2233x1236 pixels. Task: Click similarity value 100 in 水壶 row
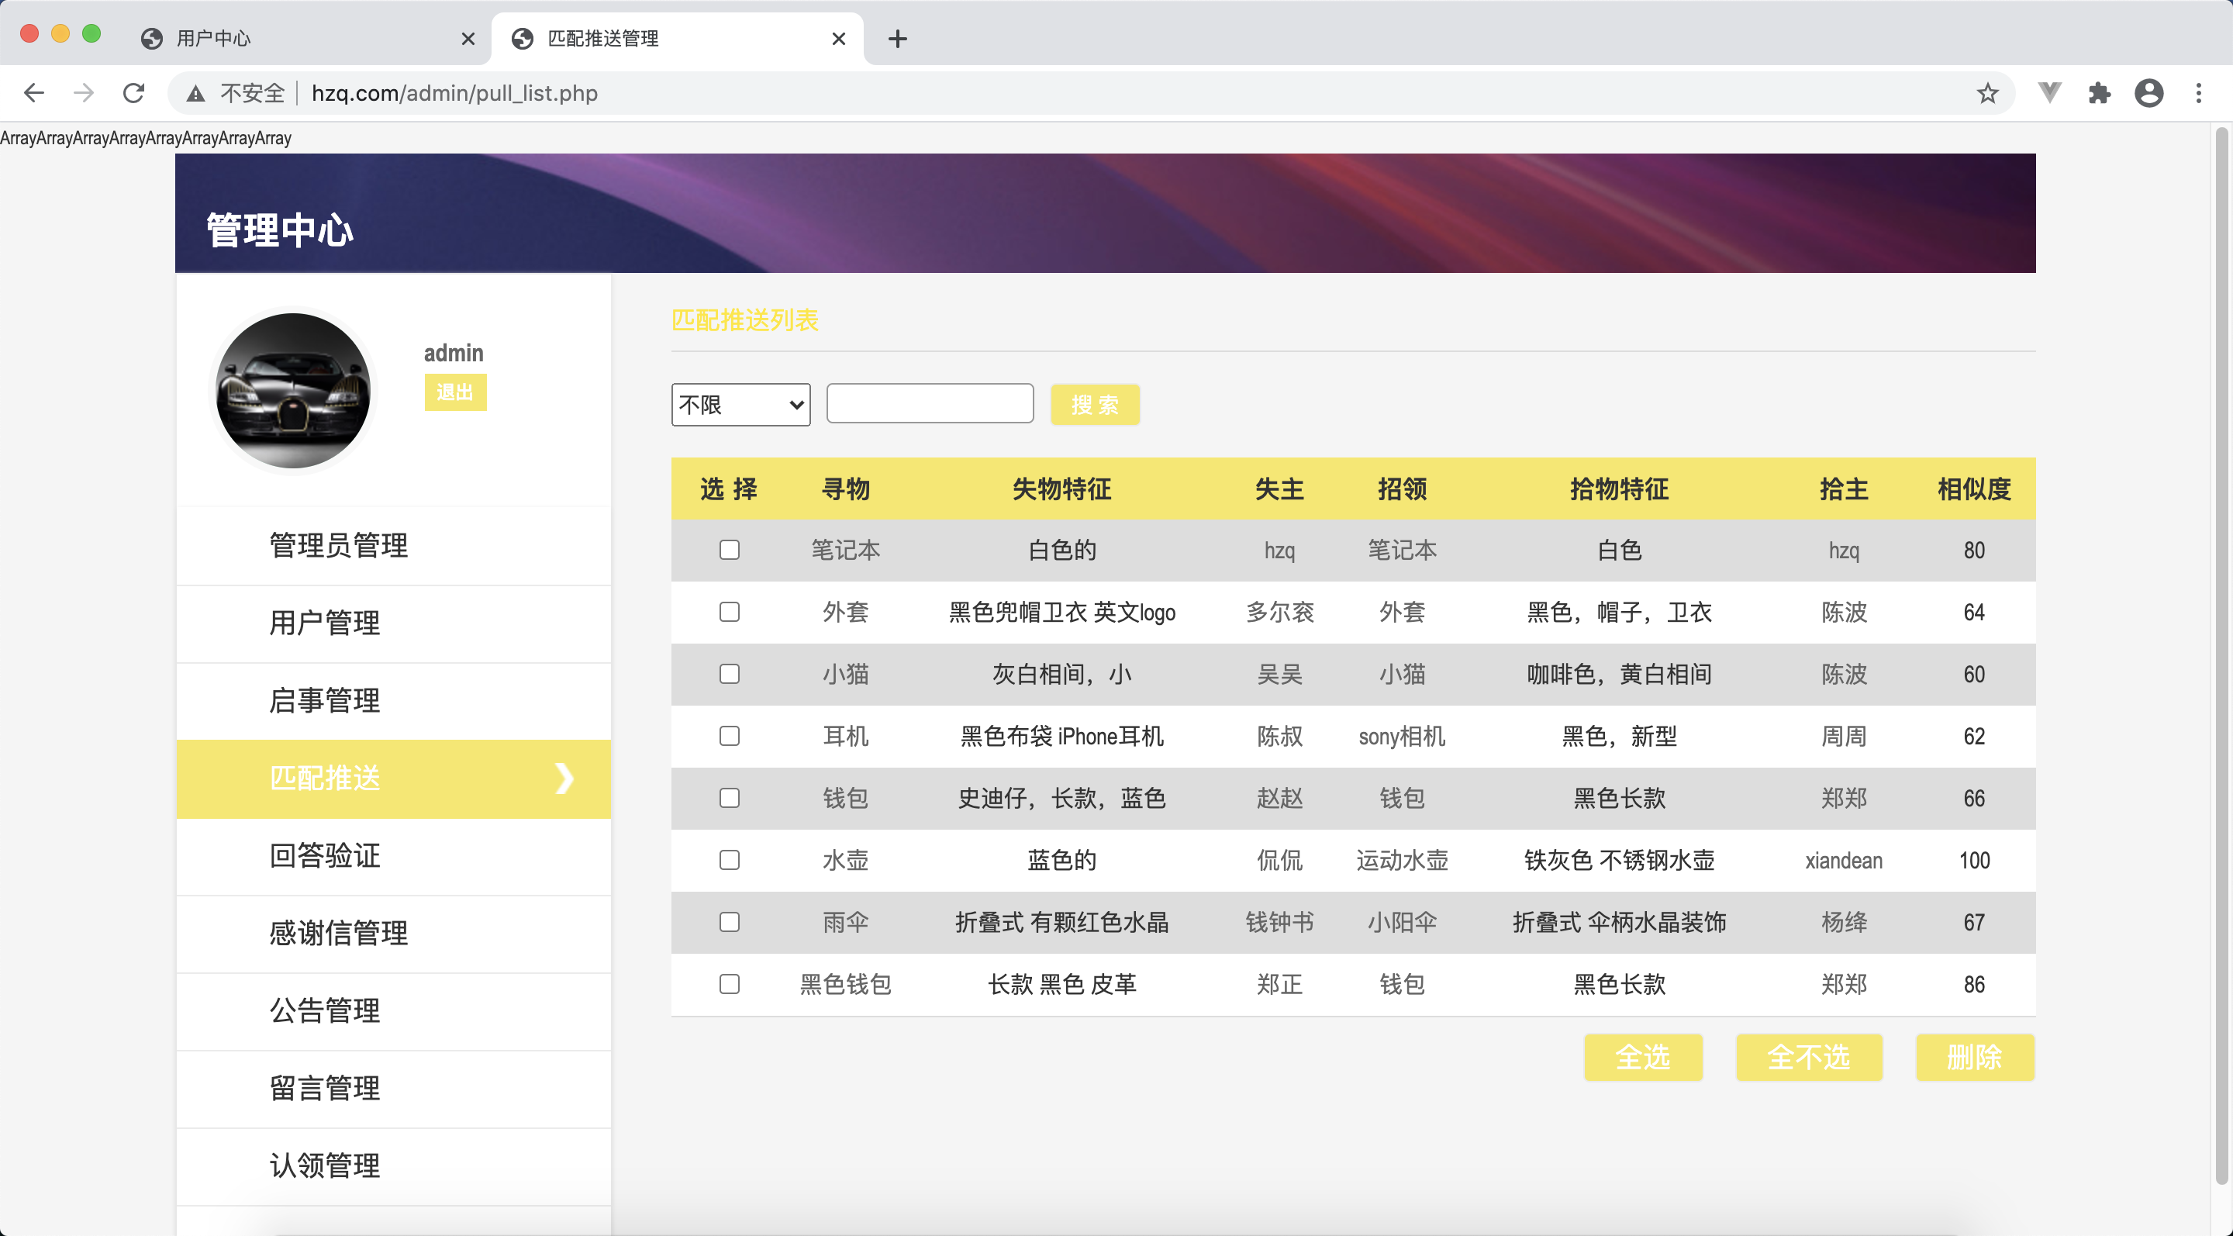(x=1974, y=861)
